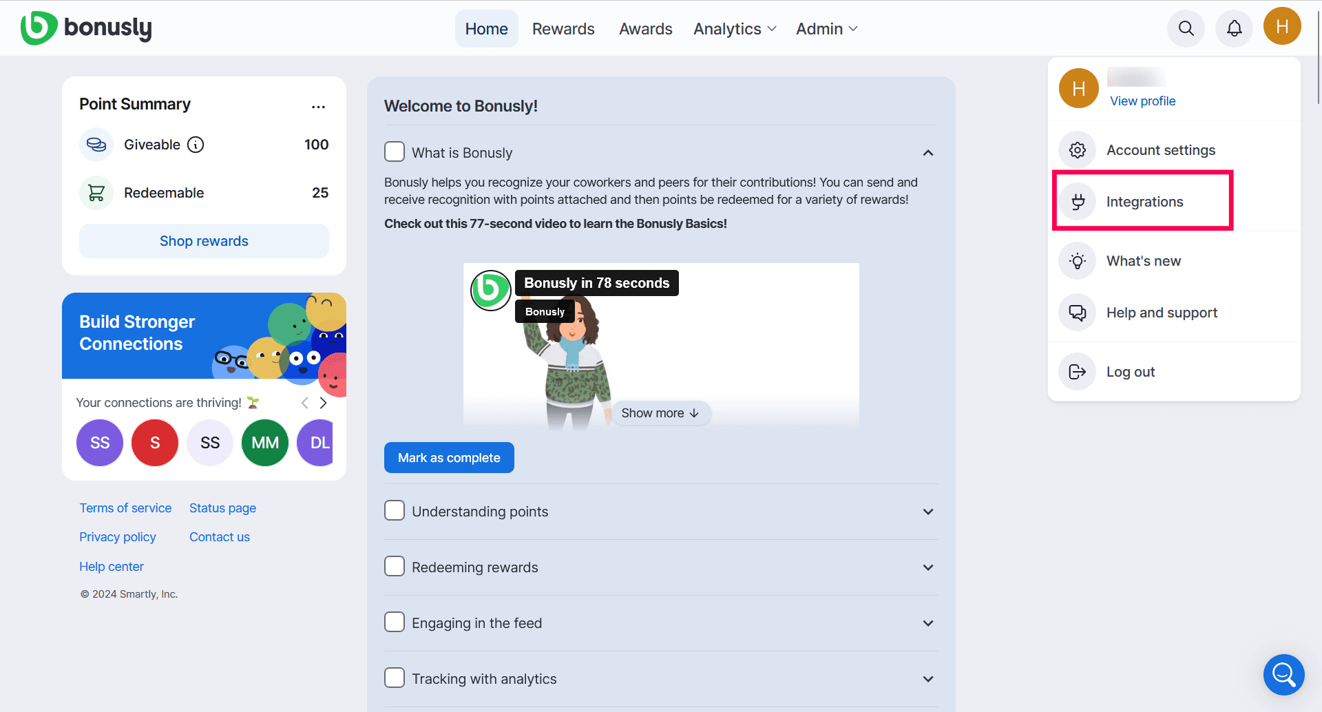1322x712 pixels.
Task: Select Account settings from the menu
Action: click(x=1174, y=150)
